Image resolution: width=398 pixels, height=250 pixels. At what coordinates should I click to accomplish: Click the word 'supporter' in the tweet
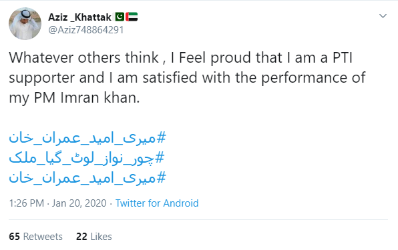(42, 78)
